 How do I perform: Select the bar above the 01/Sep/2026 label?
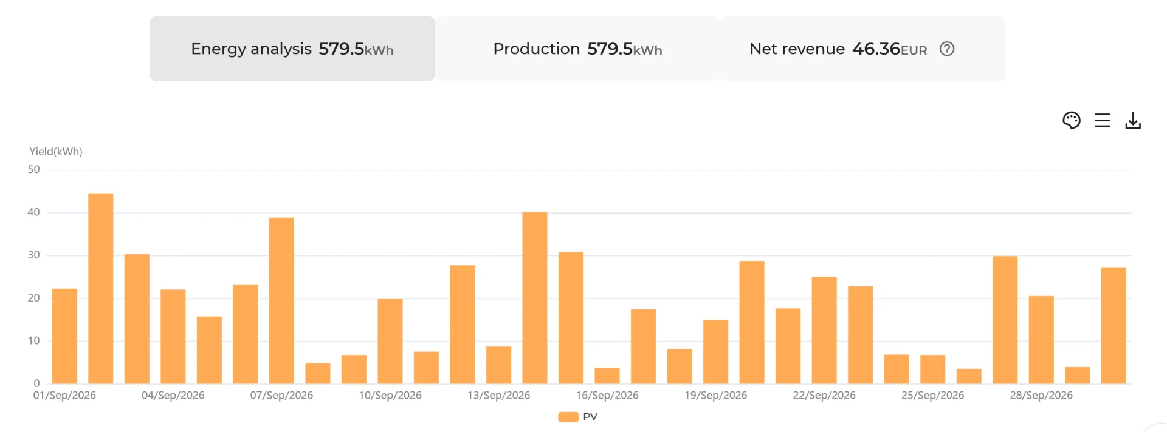click(x=64, y=336)
